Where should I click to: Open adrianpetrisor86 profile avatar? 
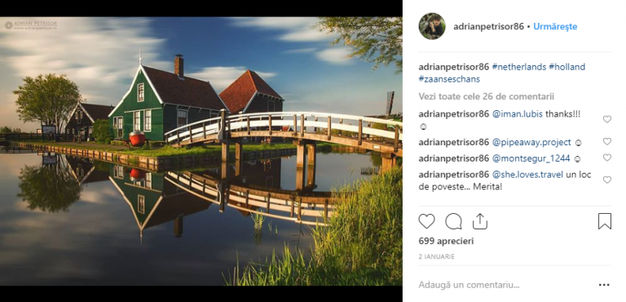pos(432,26)
